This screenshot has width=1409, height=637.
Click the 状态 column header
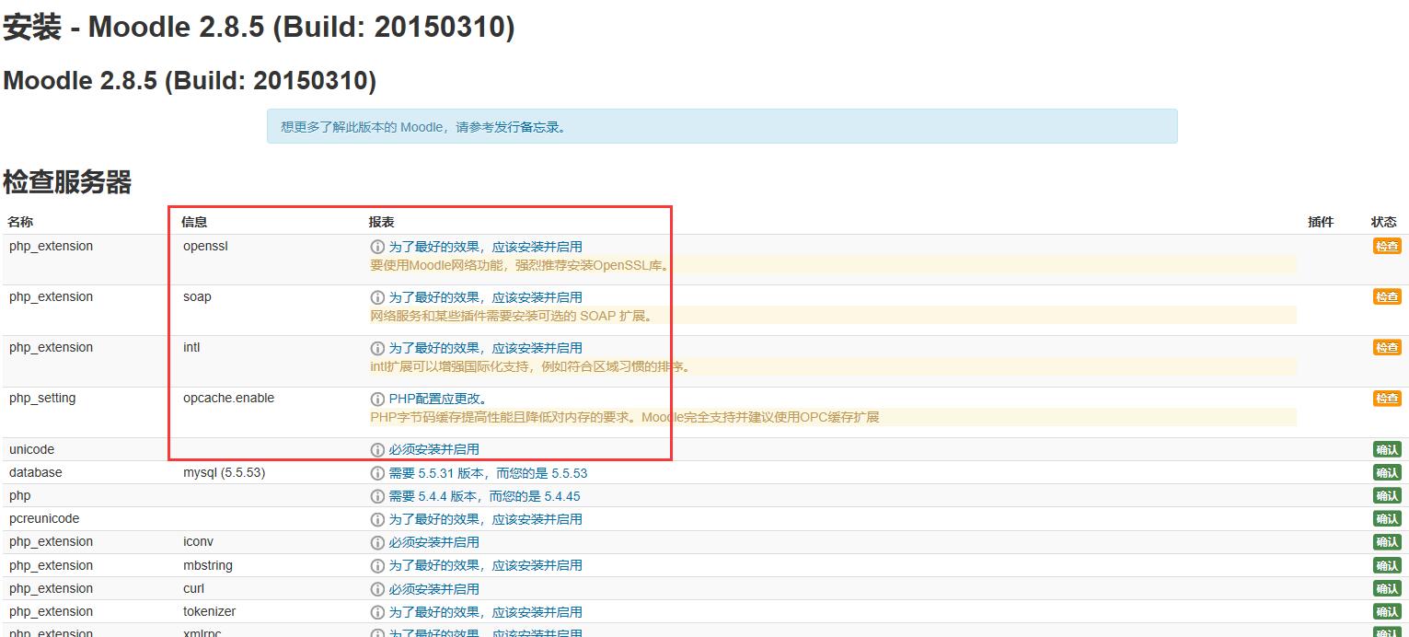[x=1383, y=222]
